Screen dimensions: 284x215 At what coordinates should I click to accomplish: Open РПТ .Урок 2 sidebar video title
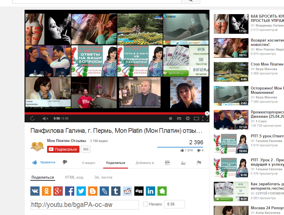(x=267, y=162)
